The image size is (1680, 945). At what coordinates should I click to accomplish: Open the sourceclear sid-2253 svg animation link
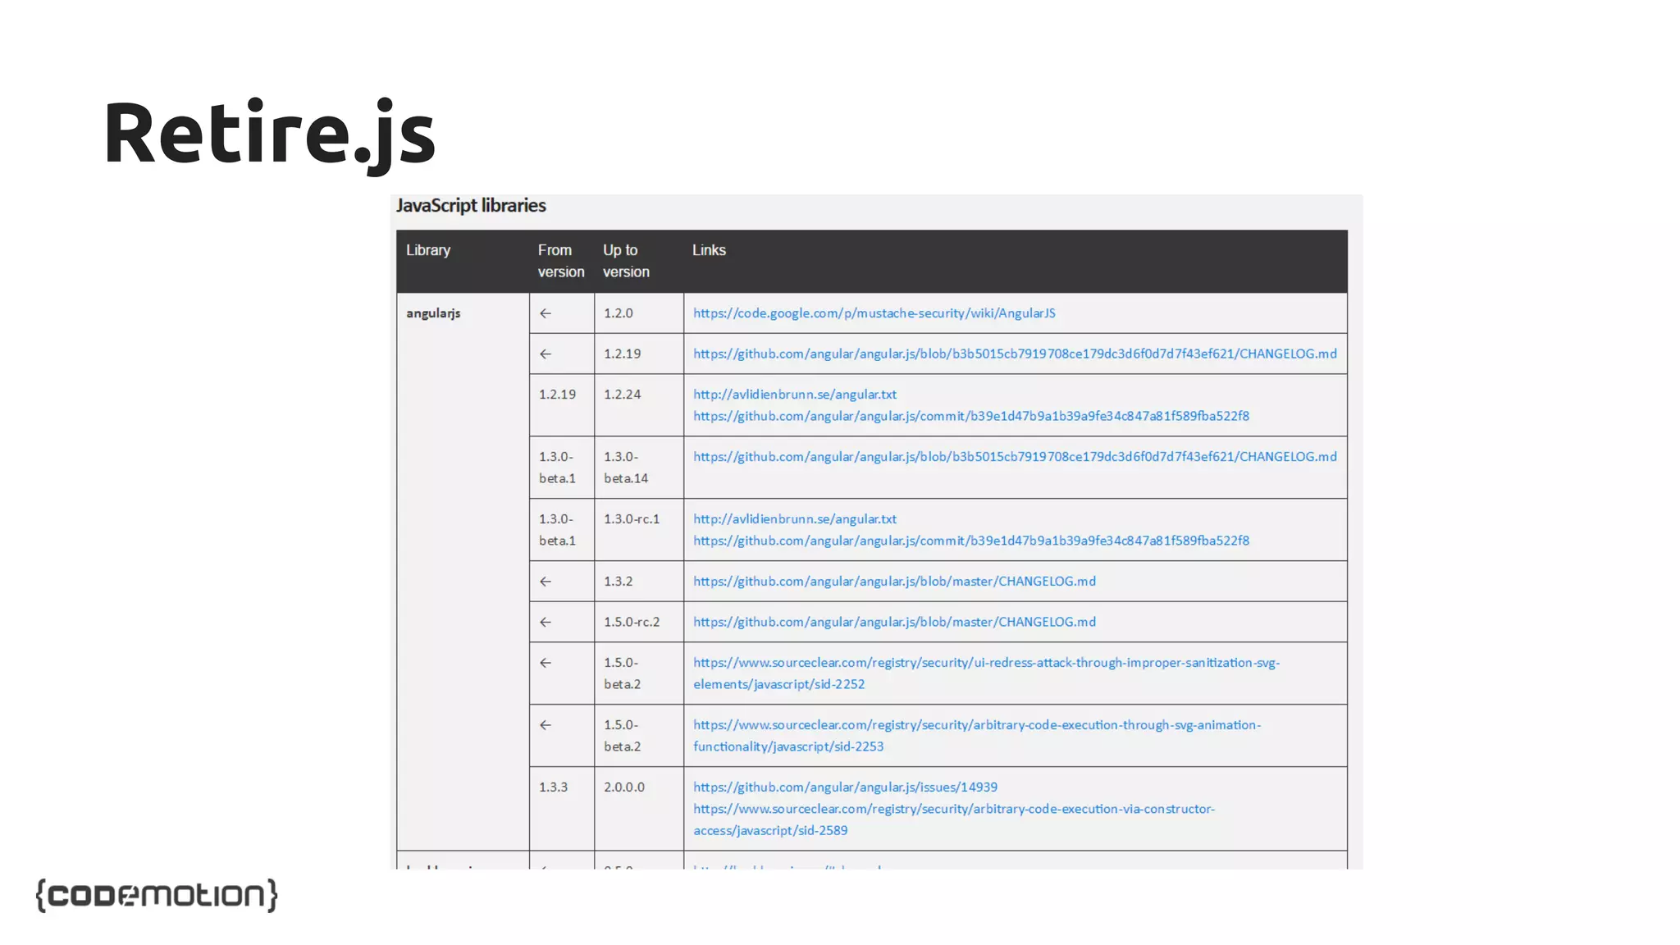(x=976, y=725)
